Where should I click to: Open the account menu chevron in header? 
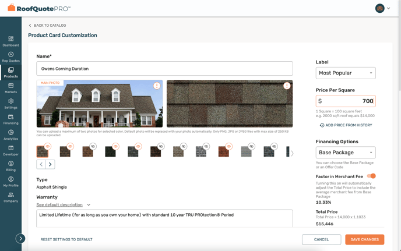pyautogui.click(x=388, y=8)
